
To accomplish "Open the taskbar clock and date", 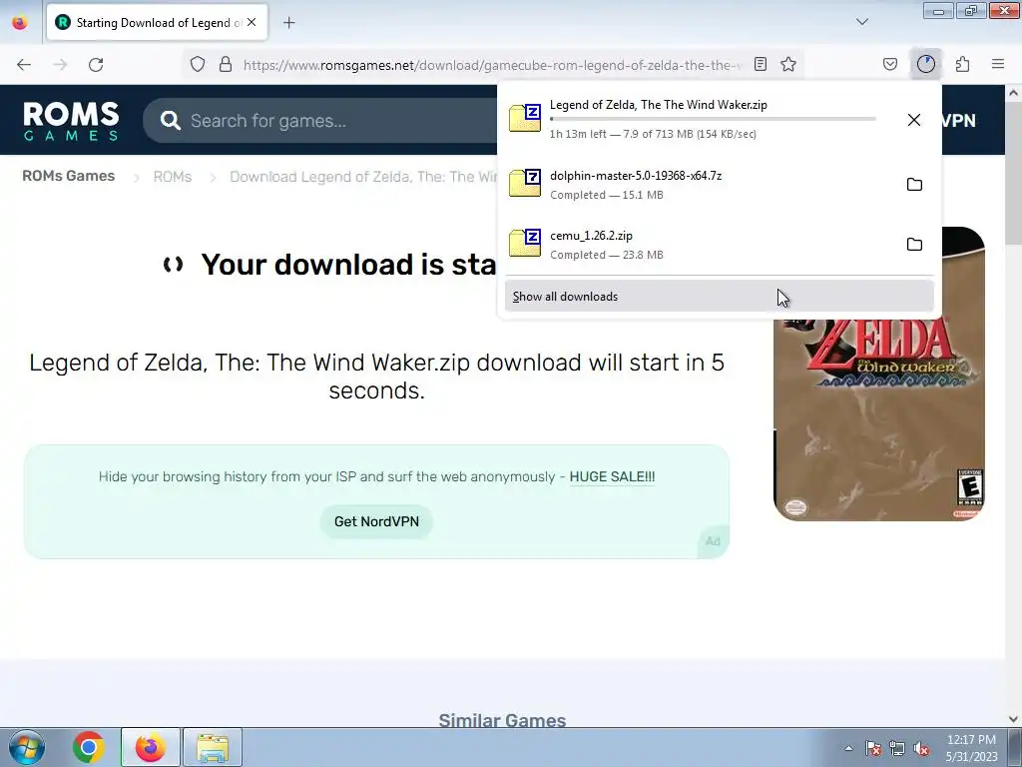I will pos(971,748).
